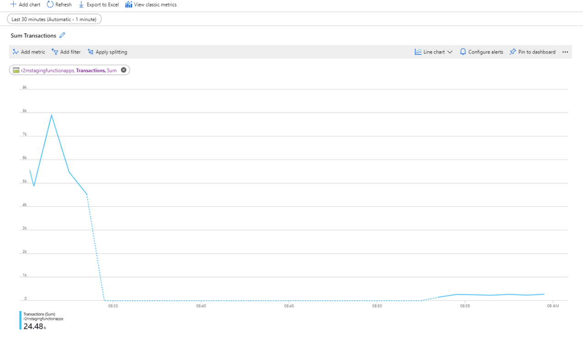Click the 9k y-axis label
Screen dimensions: 583x339
pyautogui.click(x=25, y=87)
